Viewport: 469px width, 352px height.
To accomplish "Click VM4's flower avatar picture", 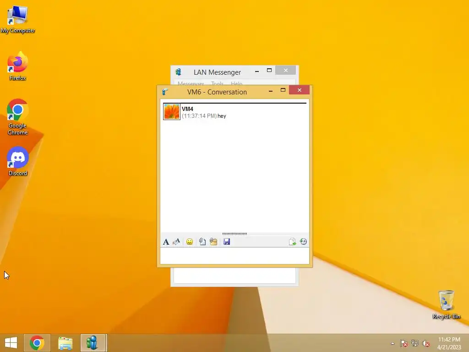I will point(172,111).
